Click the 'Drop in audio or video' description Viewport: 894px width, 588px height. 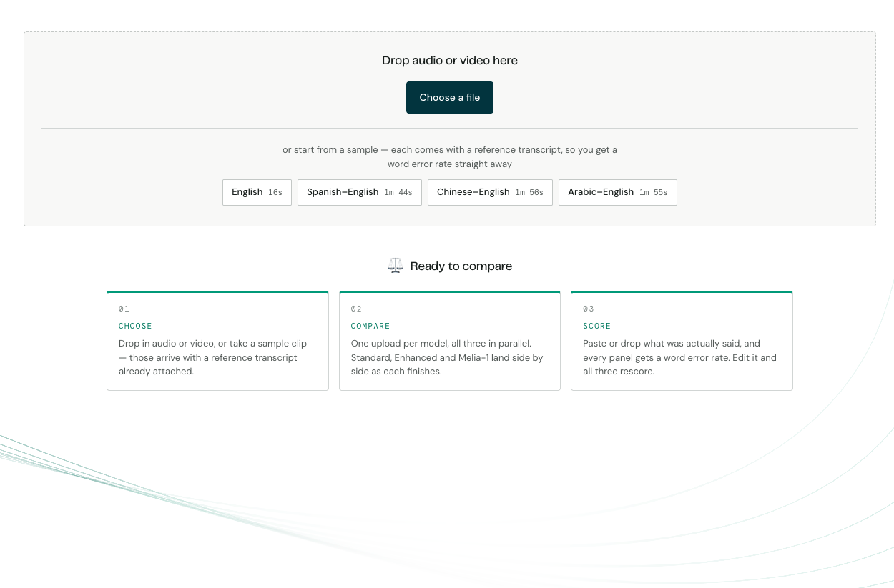point(213,357)
